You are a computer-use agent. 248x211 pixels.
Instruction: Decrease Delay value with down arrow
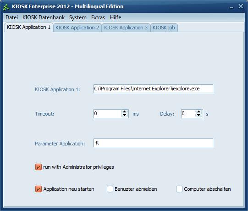pos(199,116)
